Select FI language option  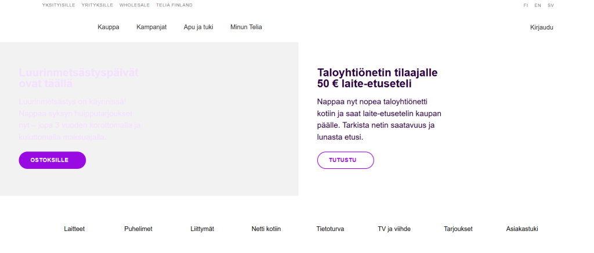point(526,5)
